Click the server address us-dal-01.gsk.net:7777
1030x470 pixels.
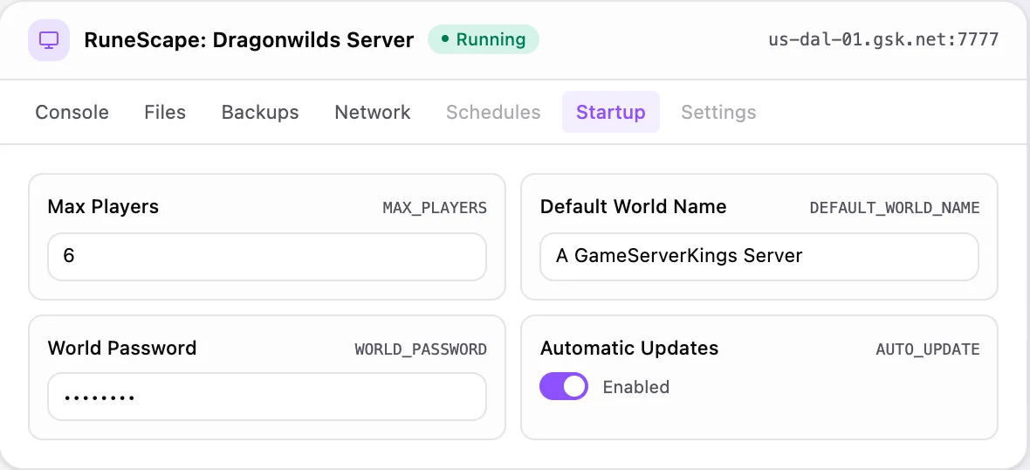click(x=883, y=39)
